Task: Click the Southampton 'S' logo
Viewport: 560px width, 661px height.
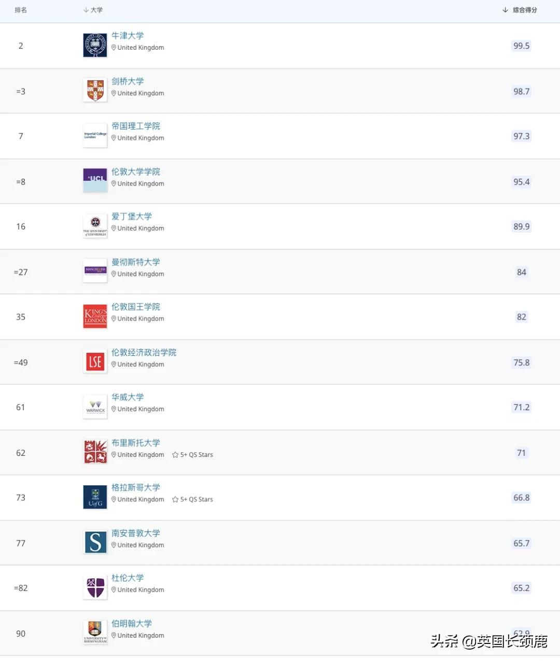Action: tap(95, 542)
